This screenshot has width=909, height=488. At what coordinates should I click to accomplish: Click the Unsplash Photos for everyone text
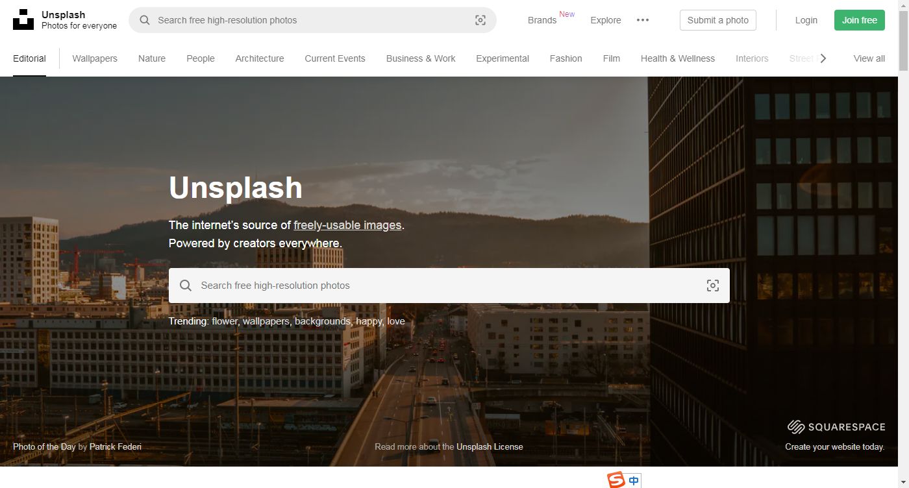79,20
